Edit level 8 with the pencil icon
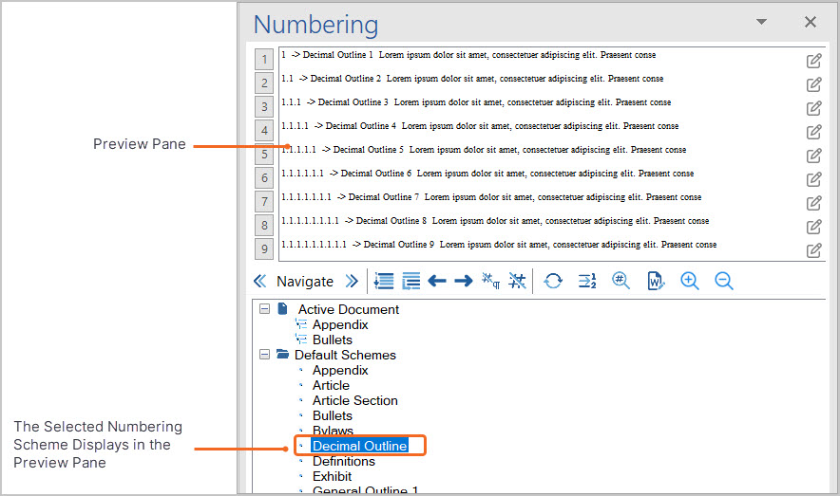This screenshot has width=840, height=496. (813, 227)
